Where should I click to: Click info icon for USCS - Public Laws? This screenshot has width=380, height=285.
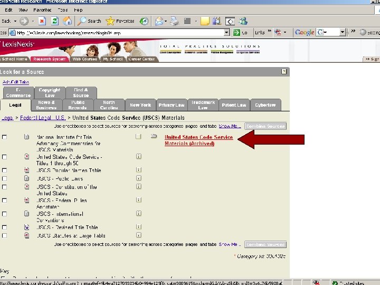coord(139,178)
